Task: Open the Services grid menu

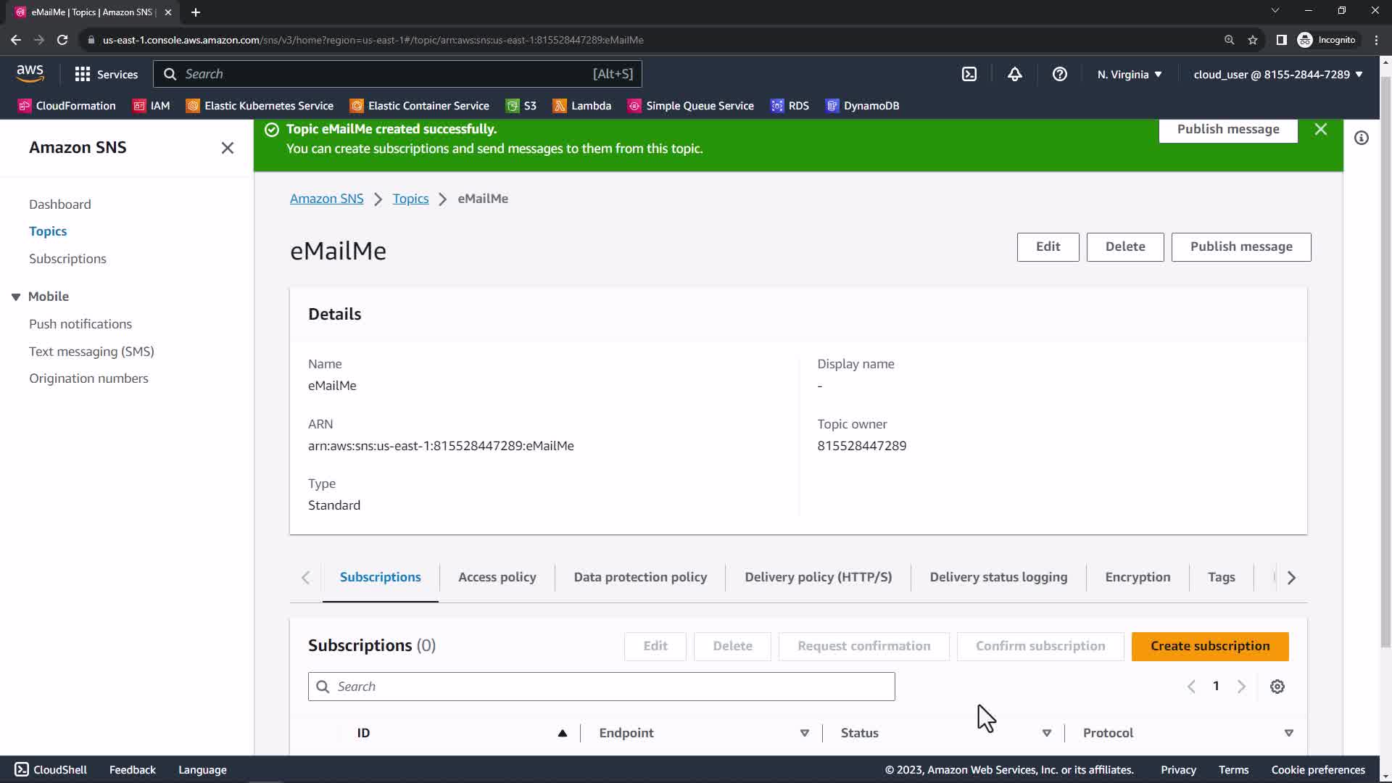Action: click(x=106, y=74)
